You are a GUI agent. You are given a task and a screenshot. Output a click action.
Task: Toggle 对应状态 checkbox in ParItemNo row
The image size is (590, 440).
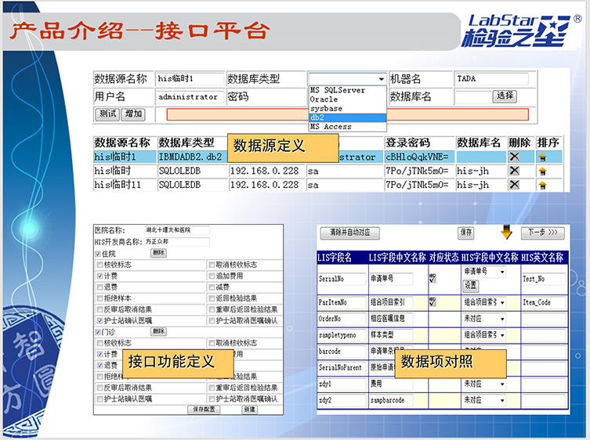(433, 302)
